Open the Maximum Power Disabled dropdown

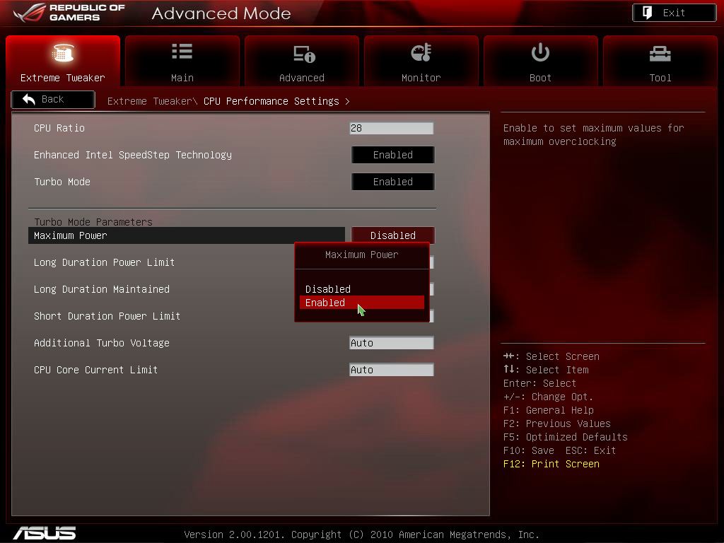(392, 235)
